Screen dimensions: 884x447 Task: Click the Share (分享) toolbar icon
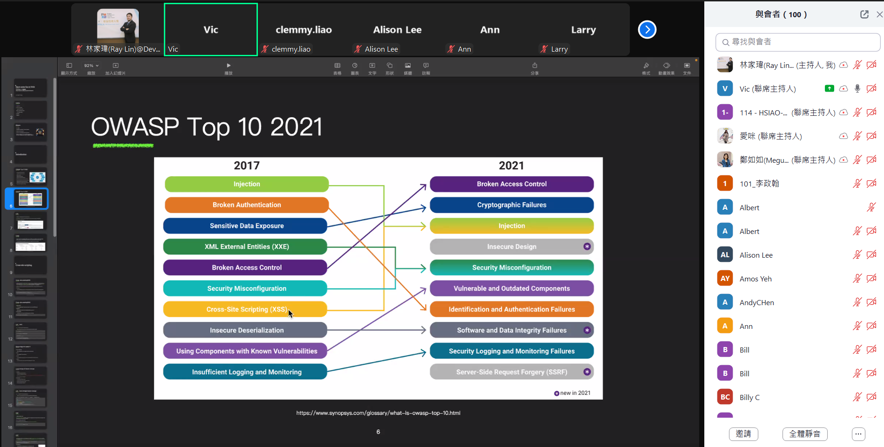[x=534, y=66]
